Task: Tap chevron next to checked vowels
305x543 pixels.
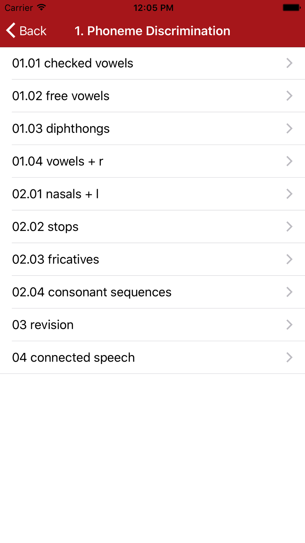Action: [289, 63]
